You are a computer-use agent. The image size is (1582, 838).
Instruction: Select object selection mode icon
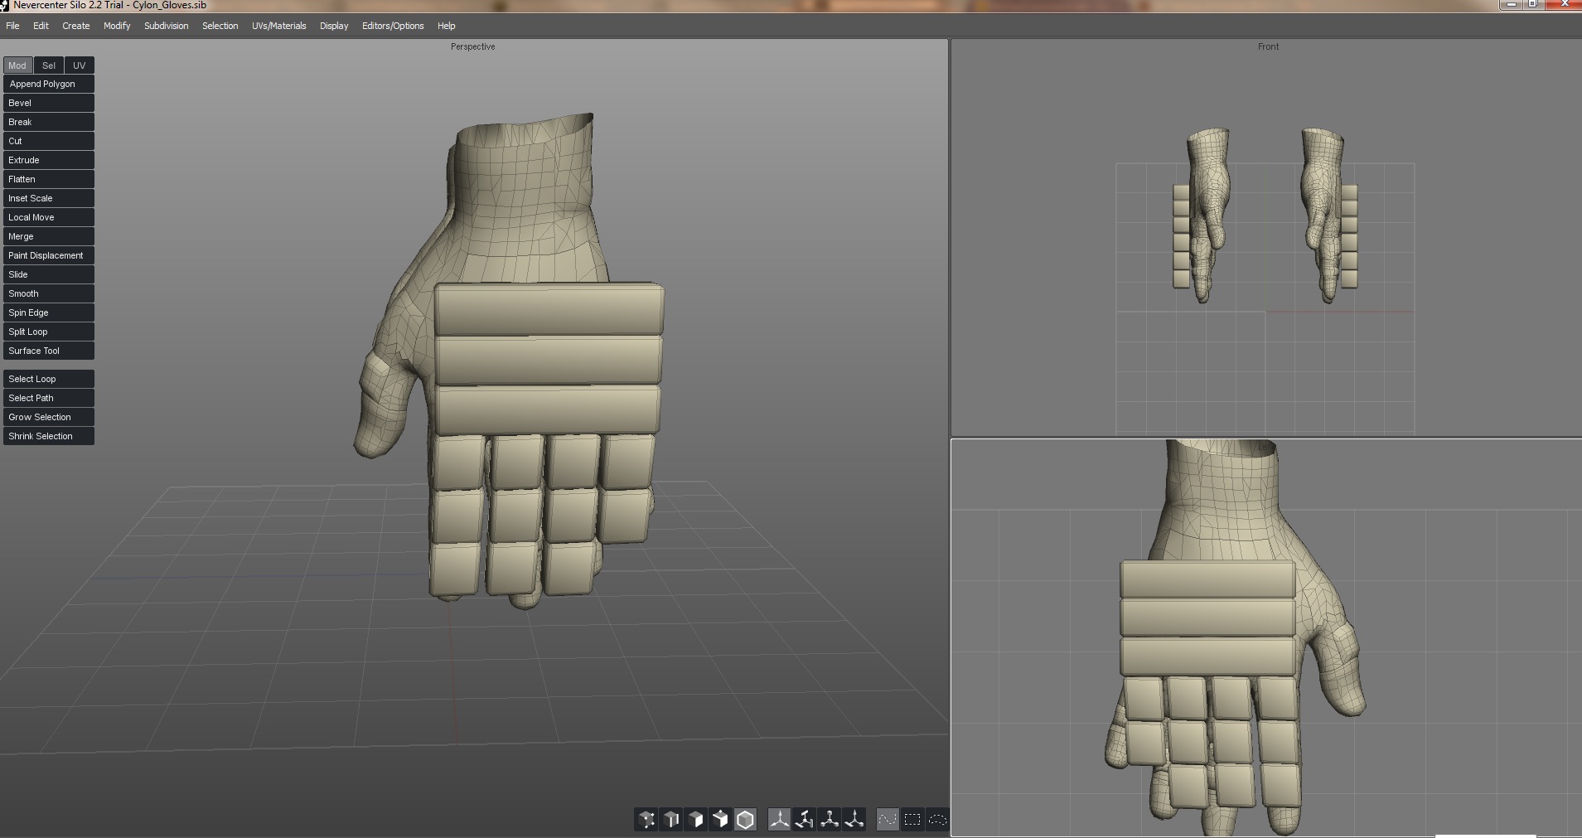click(746, 820)
